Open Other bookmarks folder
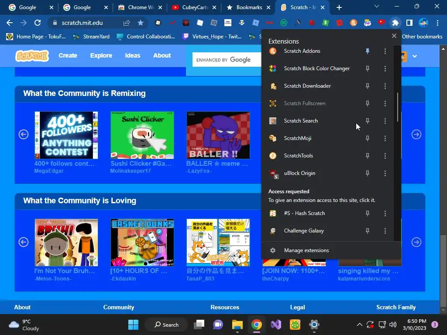 pos(422,37)
